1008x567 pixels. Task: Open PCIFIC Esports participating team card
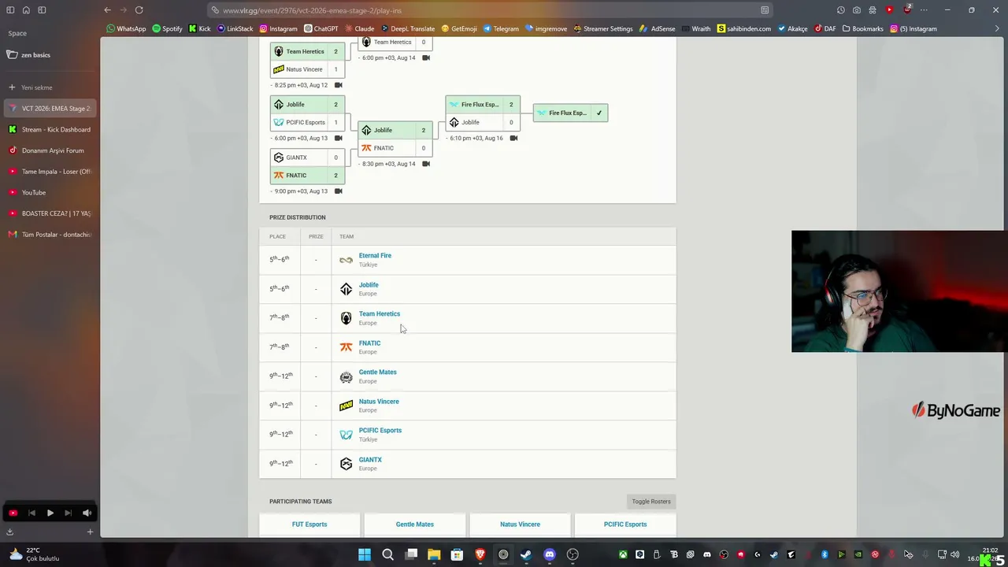[x=625, y=524]
